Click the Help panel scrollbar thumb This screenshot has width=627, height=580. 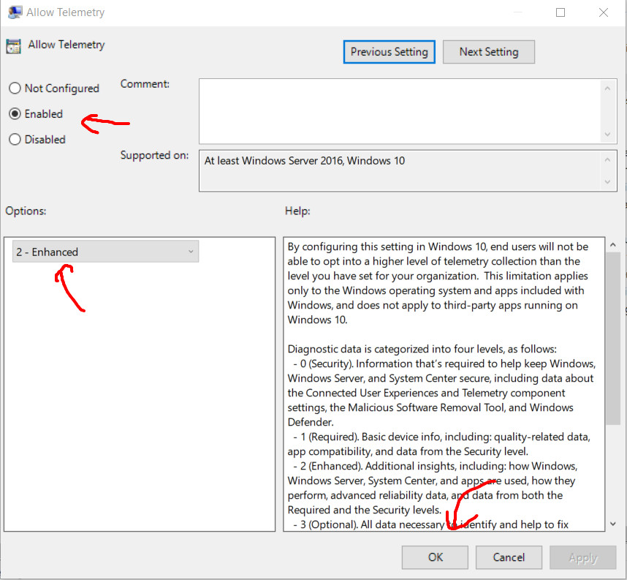tap(613, 336)
